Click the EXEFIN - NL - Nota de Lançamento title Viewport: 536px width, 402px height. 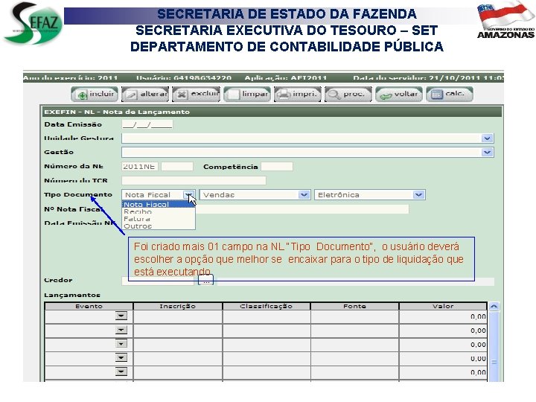[x=117, y=112]
